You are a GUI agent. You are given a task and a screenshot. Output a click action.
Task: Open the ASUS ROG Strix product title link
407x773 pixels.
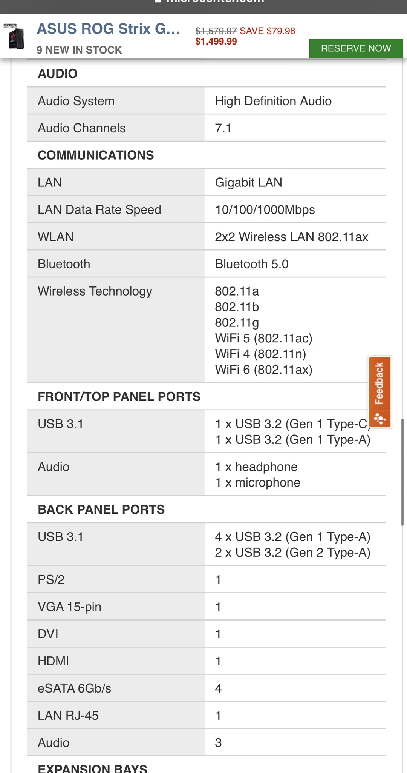(x=109, y=29)
